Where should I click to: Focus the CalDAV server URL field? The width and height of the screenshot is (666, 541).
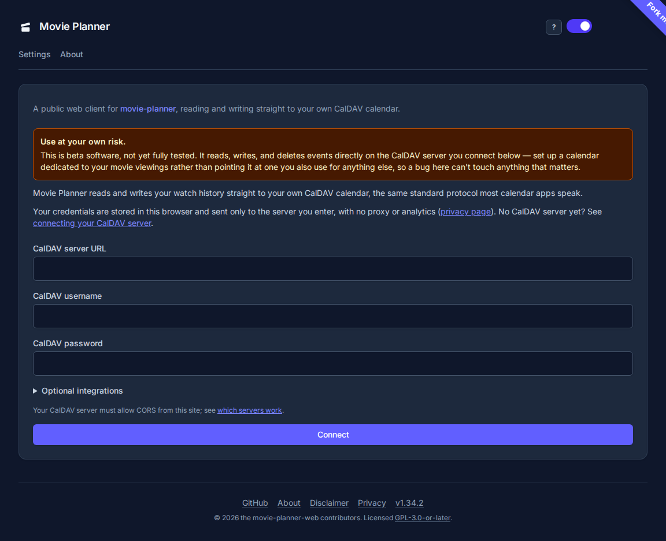click(333, 269)
